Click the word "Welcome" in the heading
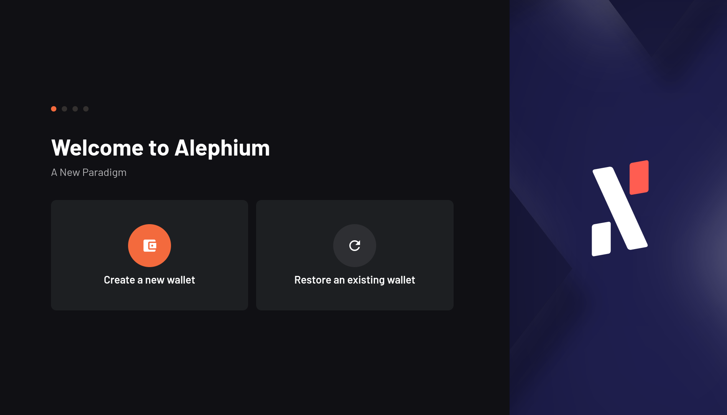 [97, 148]
